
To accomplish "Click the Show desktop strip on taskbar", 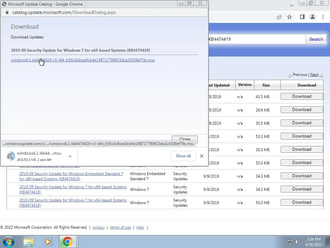I will (x=328, y=242).
